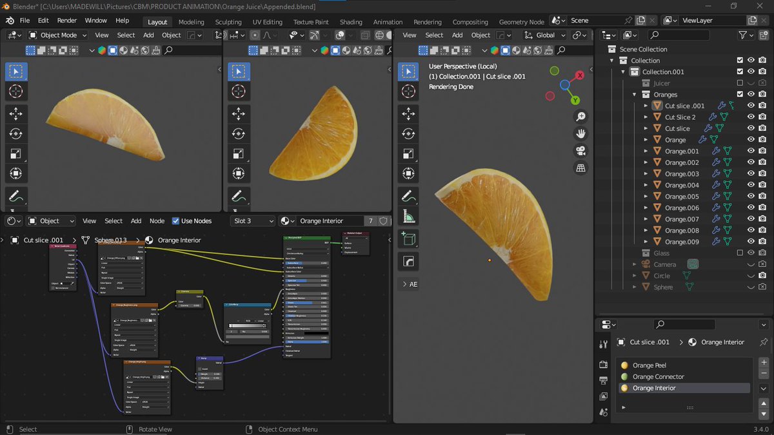Switch to the Compositing workspace tab
This screenshot has height=435, width=774.
(x=470, y=22)
